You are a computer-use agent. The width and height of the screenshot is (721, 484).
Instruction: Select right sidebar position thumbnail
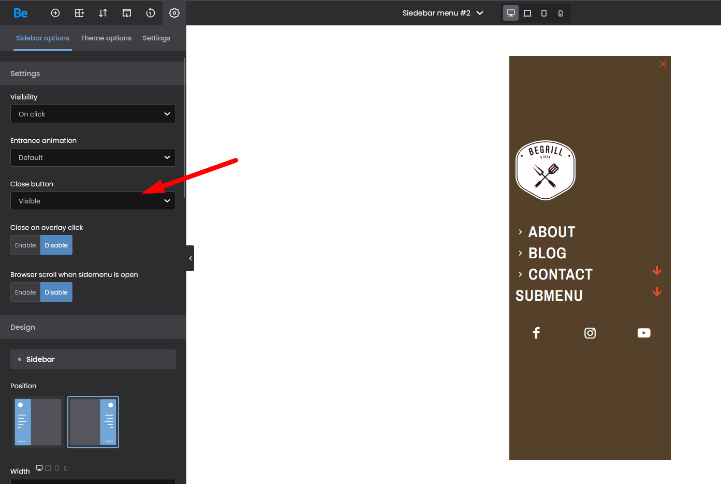[x=93, y=422]
